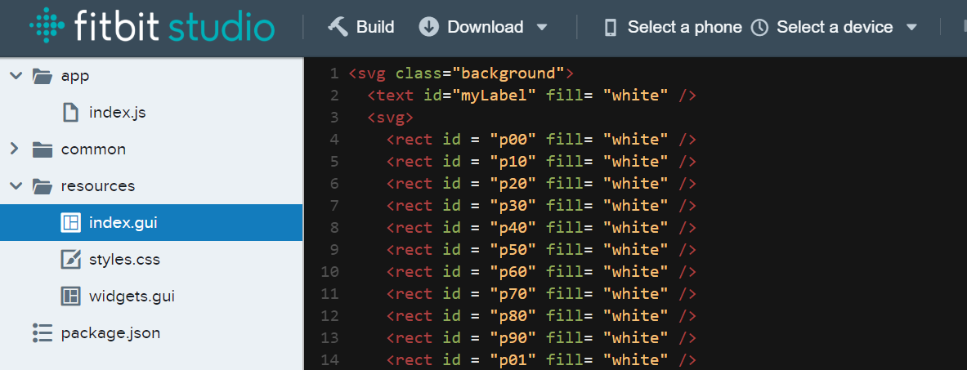Choose Select a phone
Image resolution: width=967 pixels, height=370 pixels.
(x=684, y=27)
